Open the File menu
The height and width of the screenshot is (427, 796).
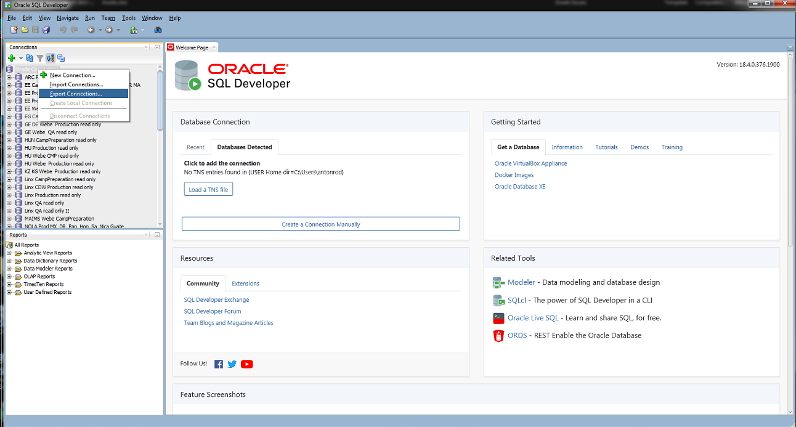(12, 18)
